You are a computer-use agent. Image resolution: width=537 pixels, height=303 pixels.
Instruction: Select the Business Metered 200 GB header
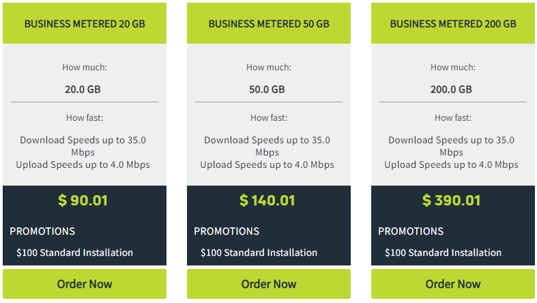453,24
